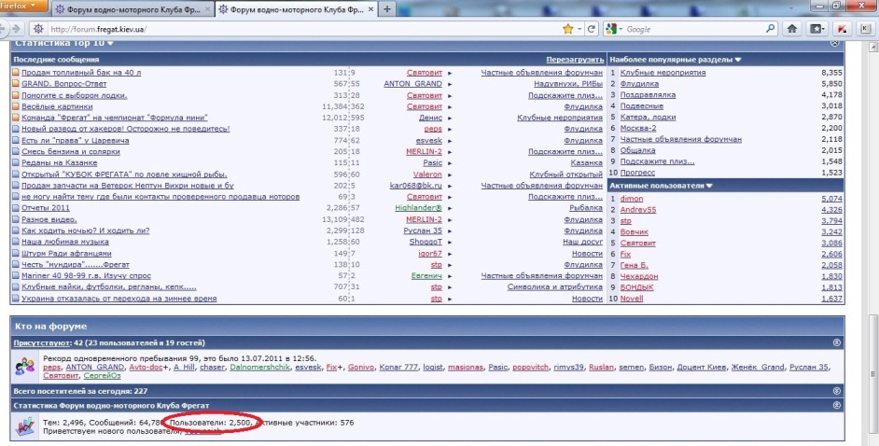Click the post icon beside Реданы на Казанке
This screenshot has width=879, height=446.
click(x=16, y=163)
